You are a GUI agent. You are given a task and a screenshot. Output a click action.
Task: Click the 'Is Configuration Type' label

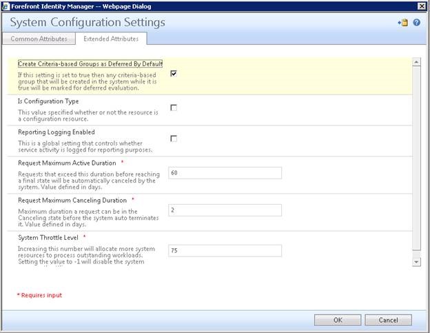48,101
